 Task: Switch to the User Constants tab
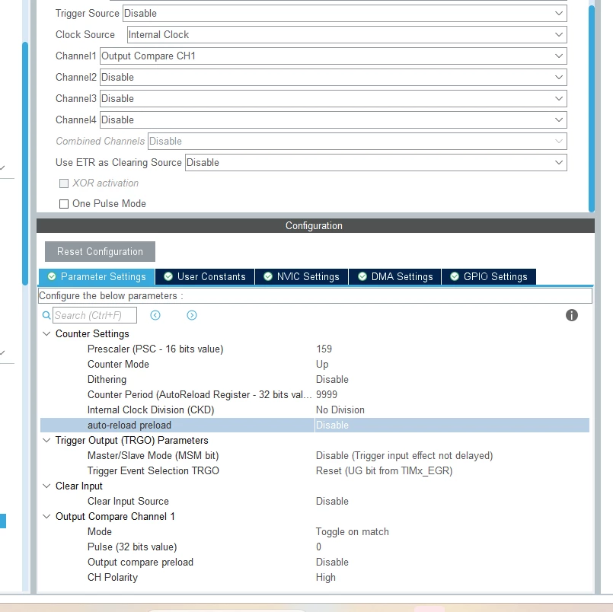(x=205, y=276)
